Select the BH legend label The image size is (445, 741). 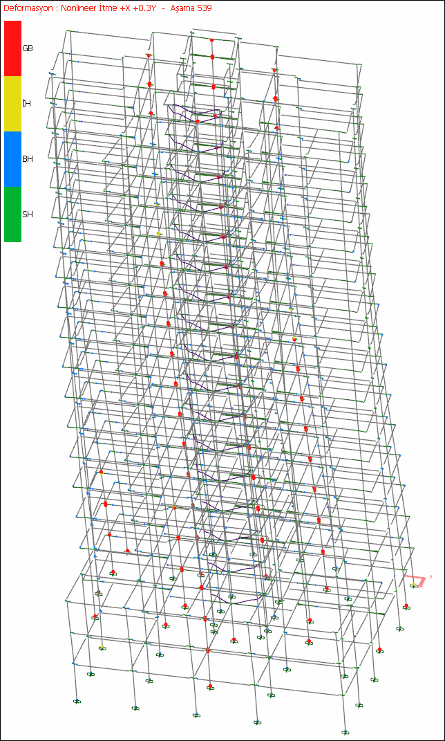pyautogui.click(x=28, y=159)
